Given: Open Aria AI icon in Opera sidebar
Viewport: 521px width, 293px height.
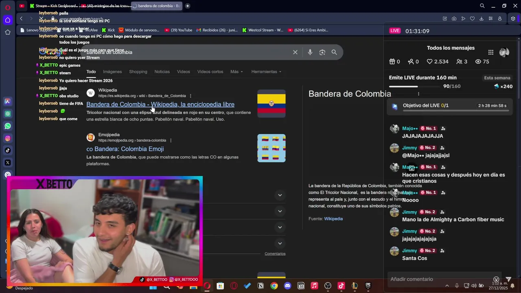Looking at the screenshot, I should 8,102.
